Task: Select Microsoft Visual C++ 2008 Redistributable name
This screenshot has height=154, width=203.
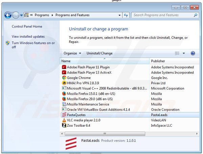Action: coord(107,88)
